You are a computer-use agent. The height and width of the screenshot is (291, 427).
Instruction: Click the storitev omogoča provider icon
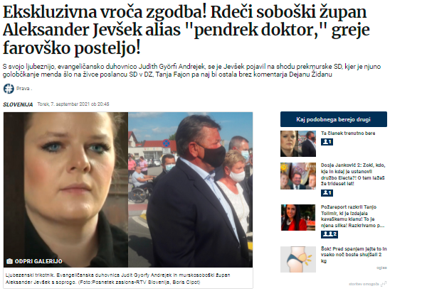click(384, 284)
